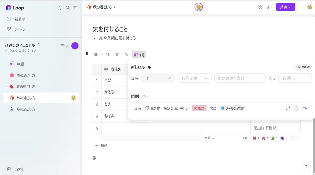Click 爬 1 count badge
315x175 pixels.
(256, 138)
